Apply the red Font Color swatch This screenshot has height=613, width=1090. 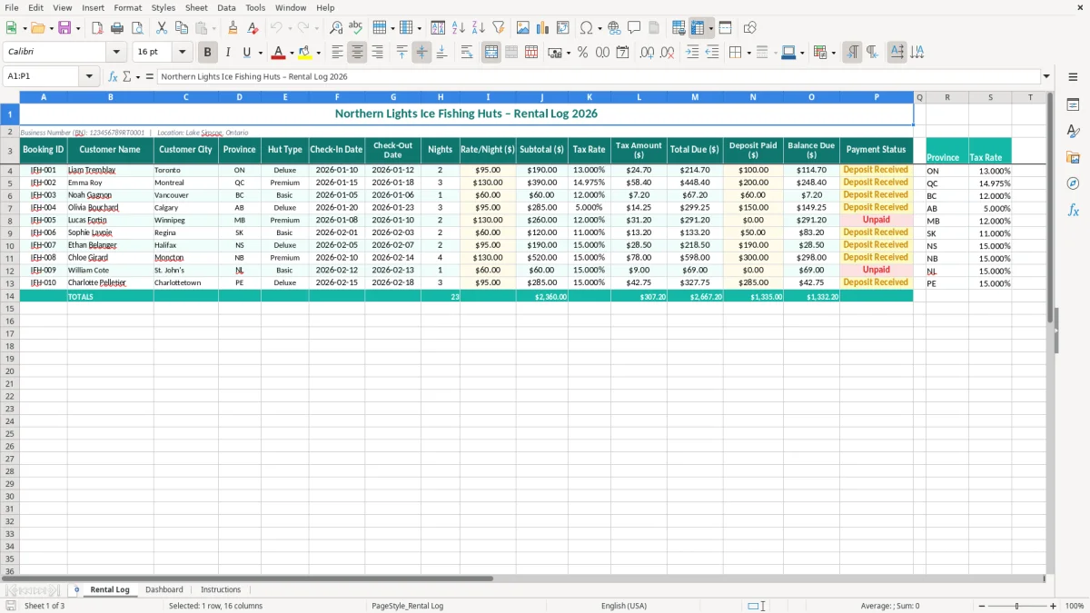point(279,53)
